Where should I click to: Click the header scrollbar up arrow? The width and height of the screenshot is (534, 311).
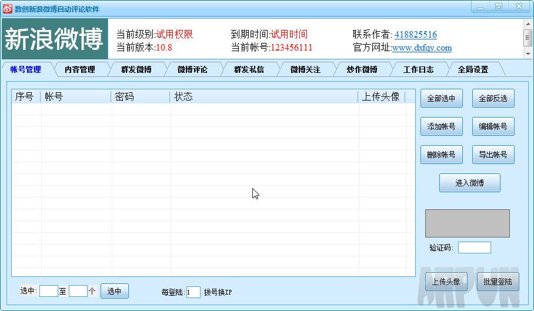pos(528,24)
